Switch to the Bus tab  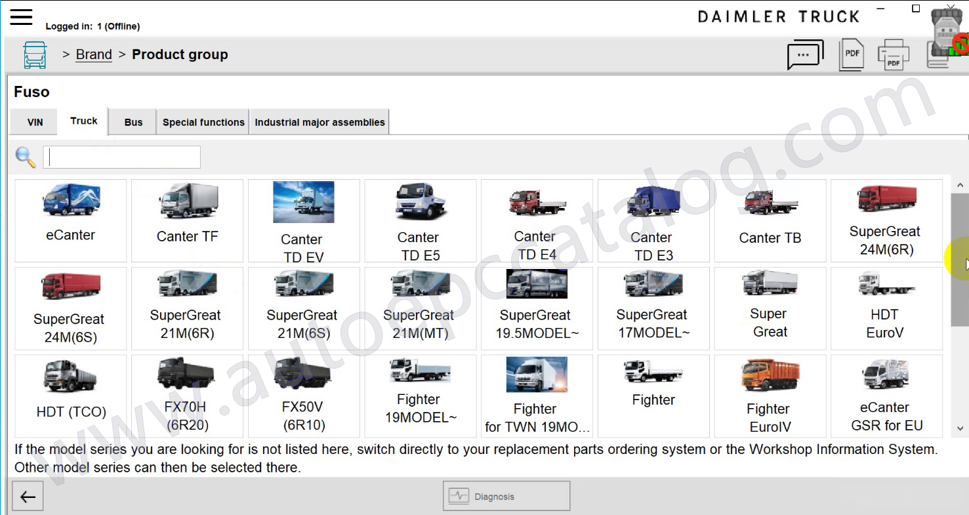[133, 123]
